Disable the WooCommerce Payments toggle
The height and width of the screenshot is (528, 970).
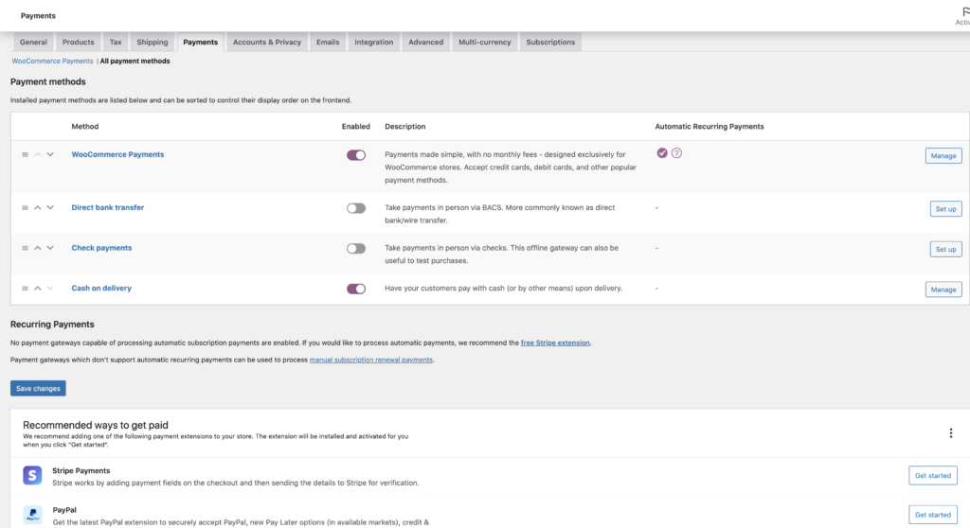coord(356,155)
